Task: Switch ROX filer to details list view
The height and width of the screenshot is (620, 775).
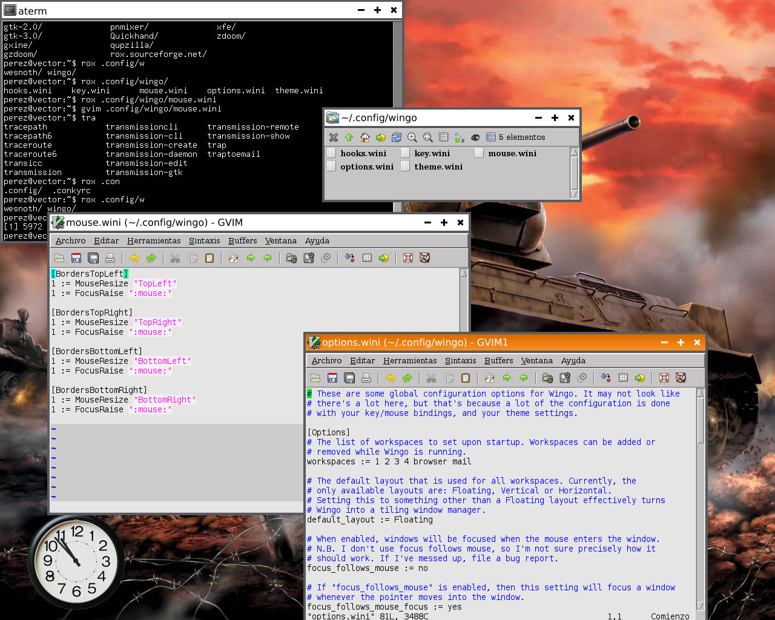Action: pos(444,137)
